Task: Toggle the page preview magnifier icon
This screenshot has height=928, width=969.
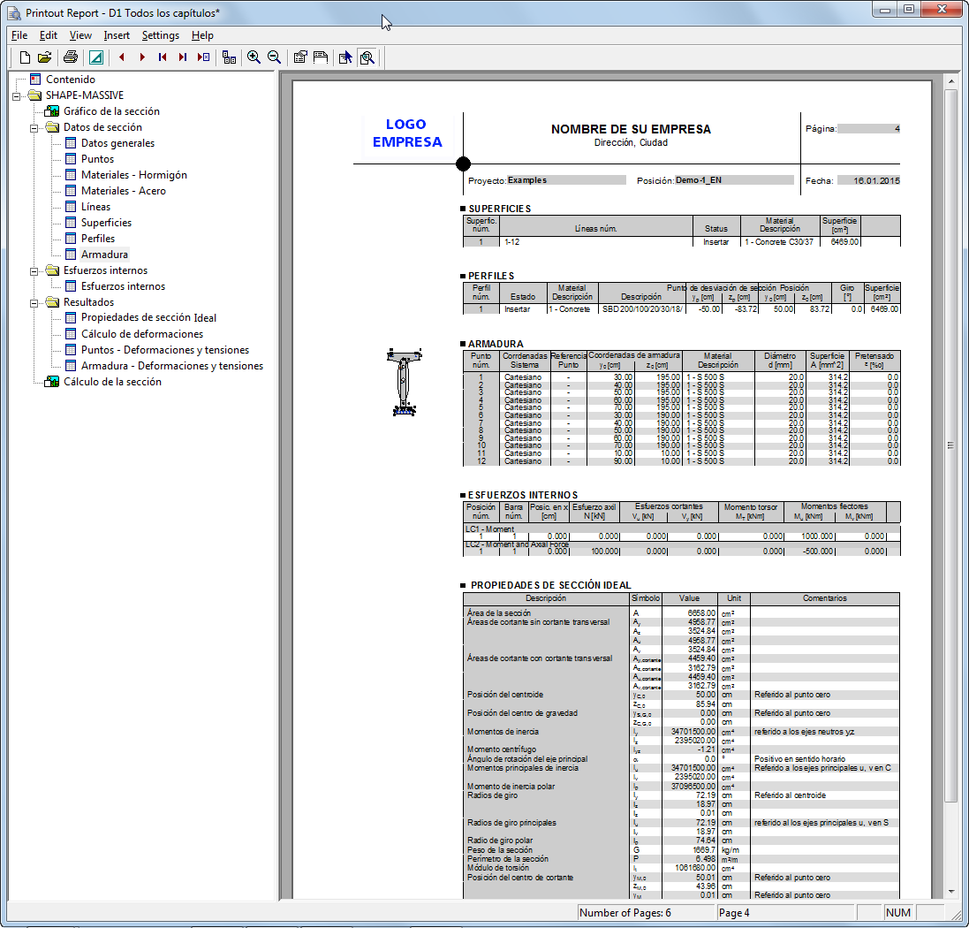Action: pyautogui.click(x=367, y=57)
